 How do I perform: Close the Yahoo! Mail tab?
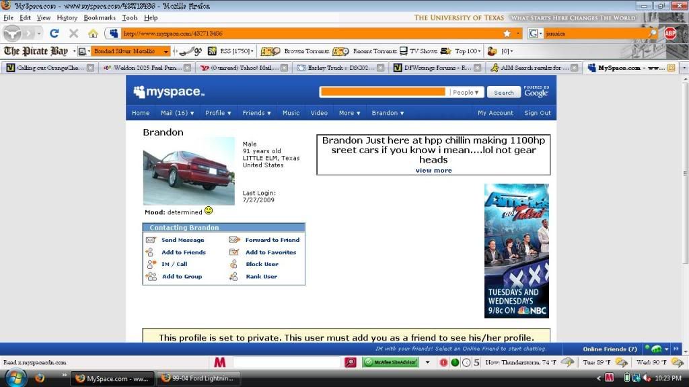pos(284,68)
